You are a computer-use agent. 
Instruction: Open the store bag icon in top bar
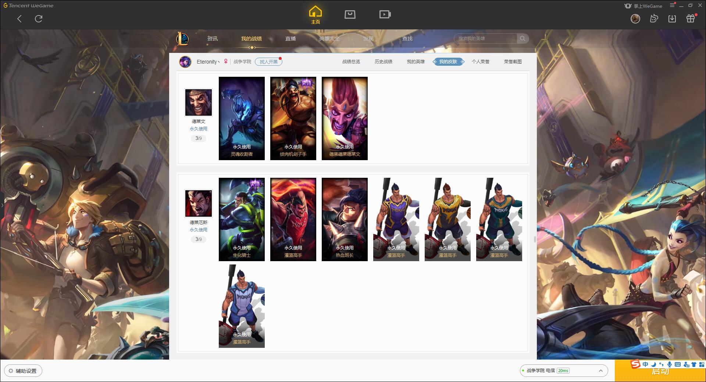[x=350, y=14]
